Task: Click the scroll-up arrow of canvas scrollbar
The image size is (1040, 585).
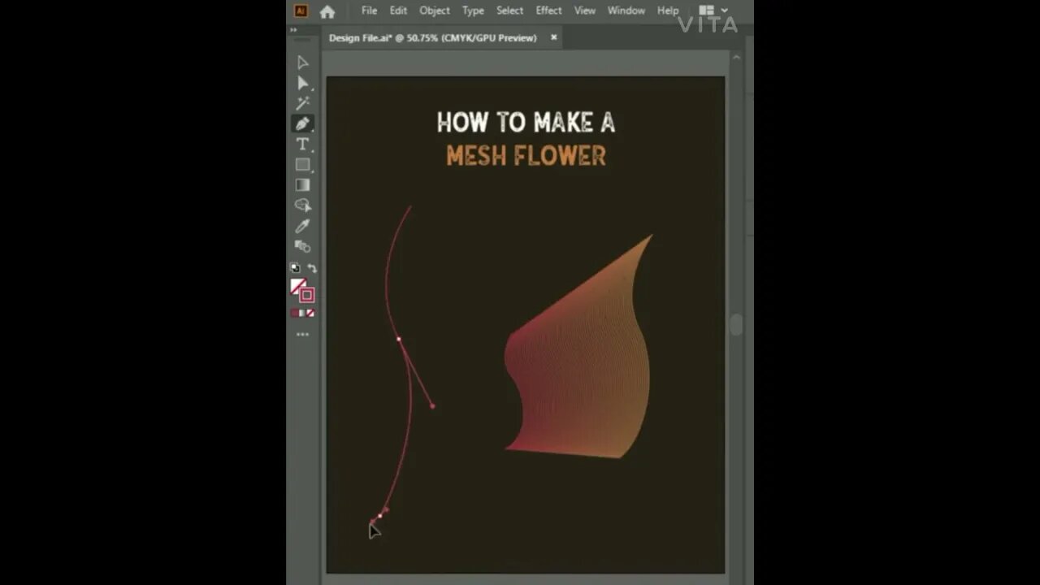Action: coord(736,58)
